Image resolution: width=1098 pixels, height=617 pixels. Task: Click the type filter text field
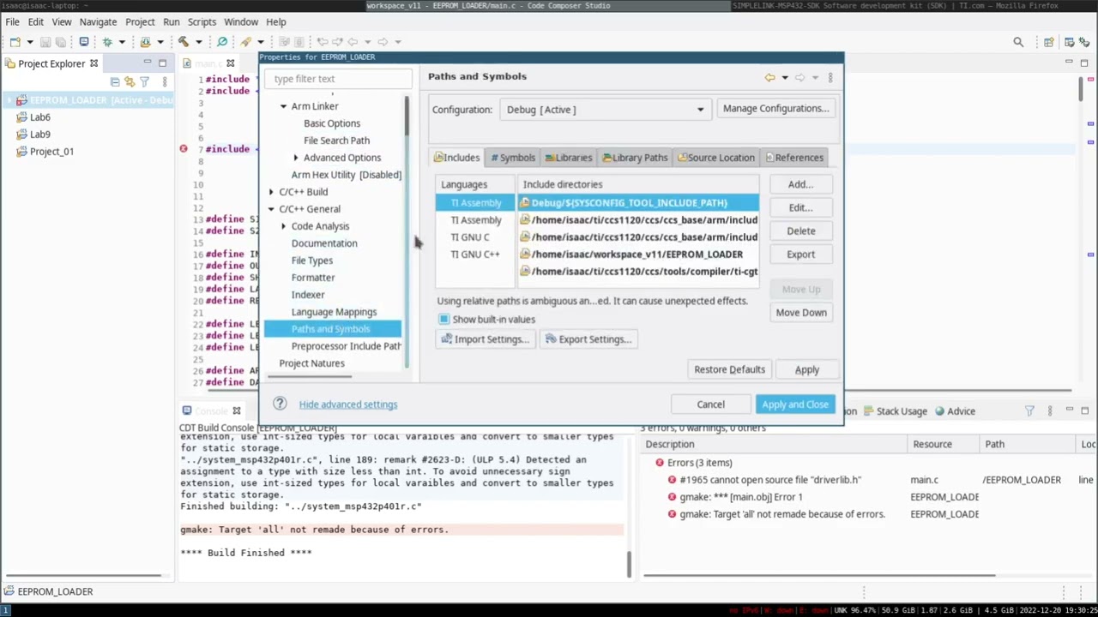338,79
